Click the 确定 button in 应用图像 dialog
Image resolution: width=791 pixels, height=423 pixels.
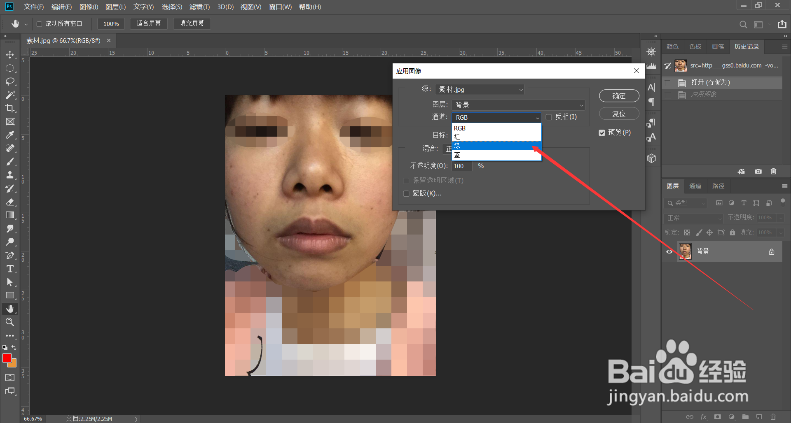[x=619, y=96]
